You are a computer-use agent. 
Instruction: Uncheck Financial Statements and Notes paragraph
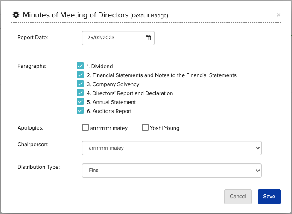coord(80,75)
